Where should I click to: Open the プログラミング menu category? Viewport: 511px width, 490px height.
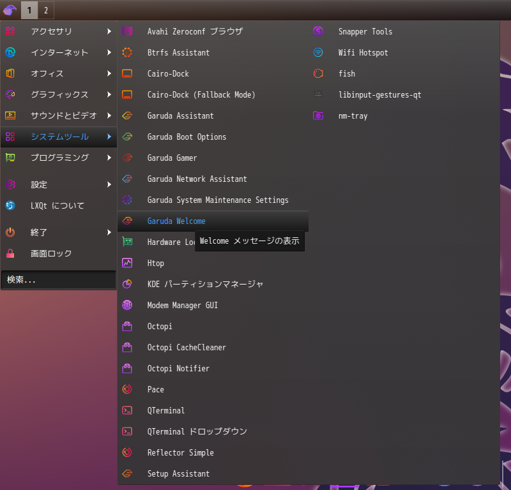(x=59, y=158)
